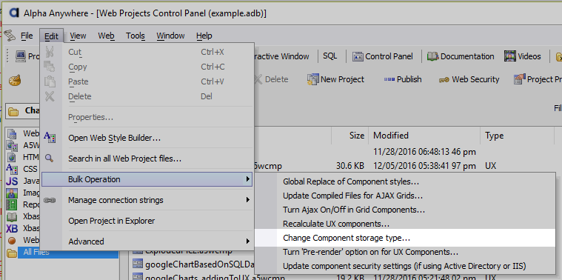
Task: Click the CSS category icon
Action: pyautogui.click(x=12, y=169)
